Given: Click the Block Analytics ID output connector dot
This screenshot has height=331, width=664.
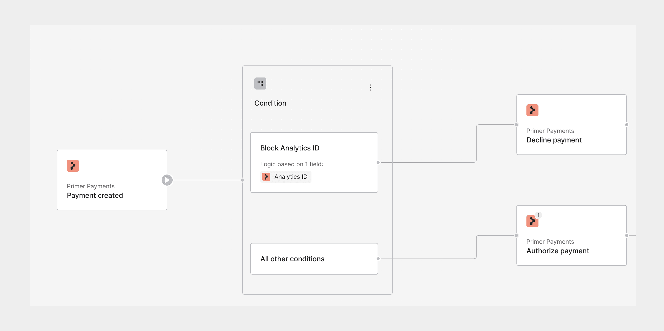Looking at the screenshot, I should pyautogui.click(x=378, y=162).
